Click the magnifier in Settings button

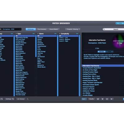pyautogui.click(x=13, y=99)
